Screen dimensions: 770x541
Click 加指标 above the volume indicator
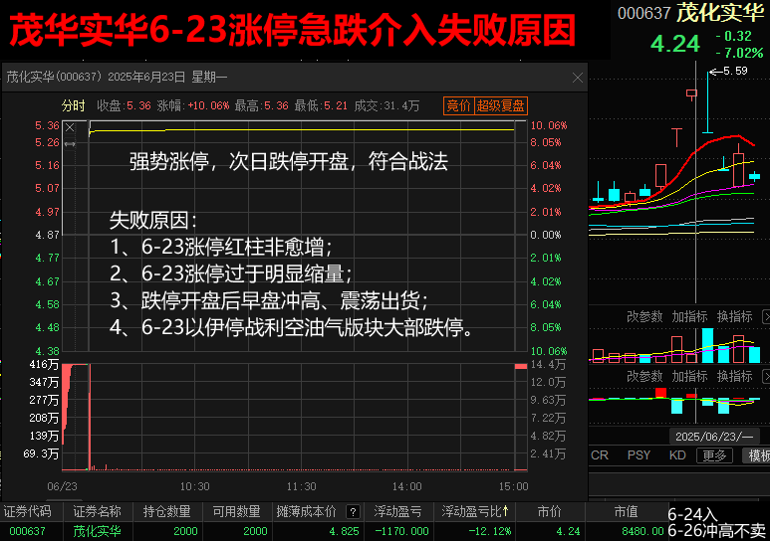(689, 316)
